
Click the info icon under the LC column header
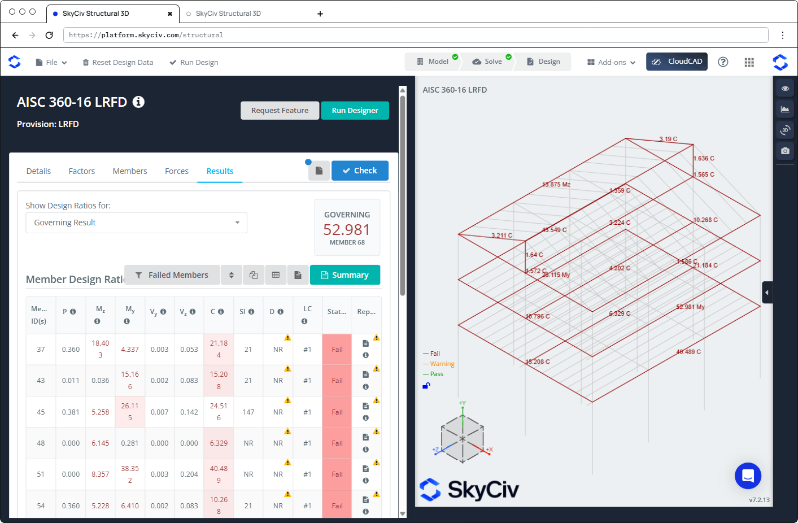click(x=304, y=321)
